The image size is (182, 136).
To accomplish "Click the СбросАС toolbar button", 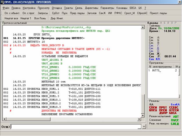I will 142,13.
